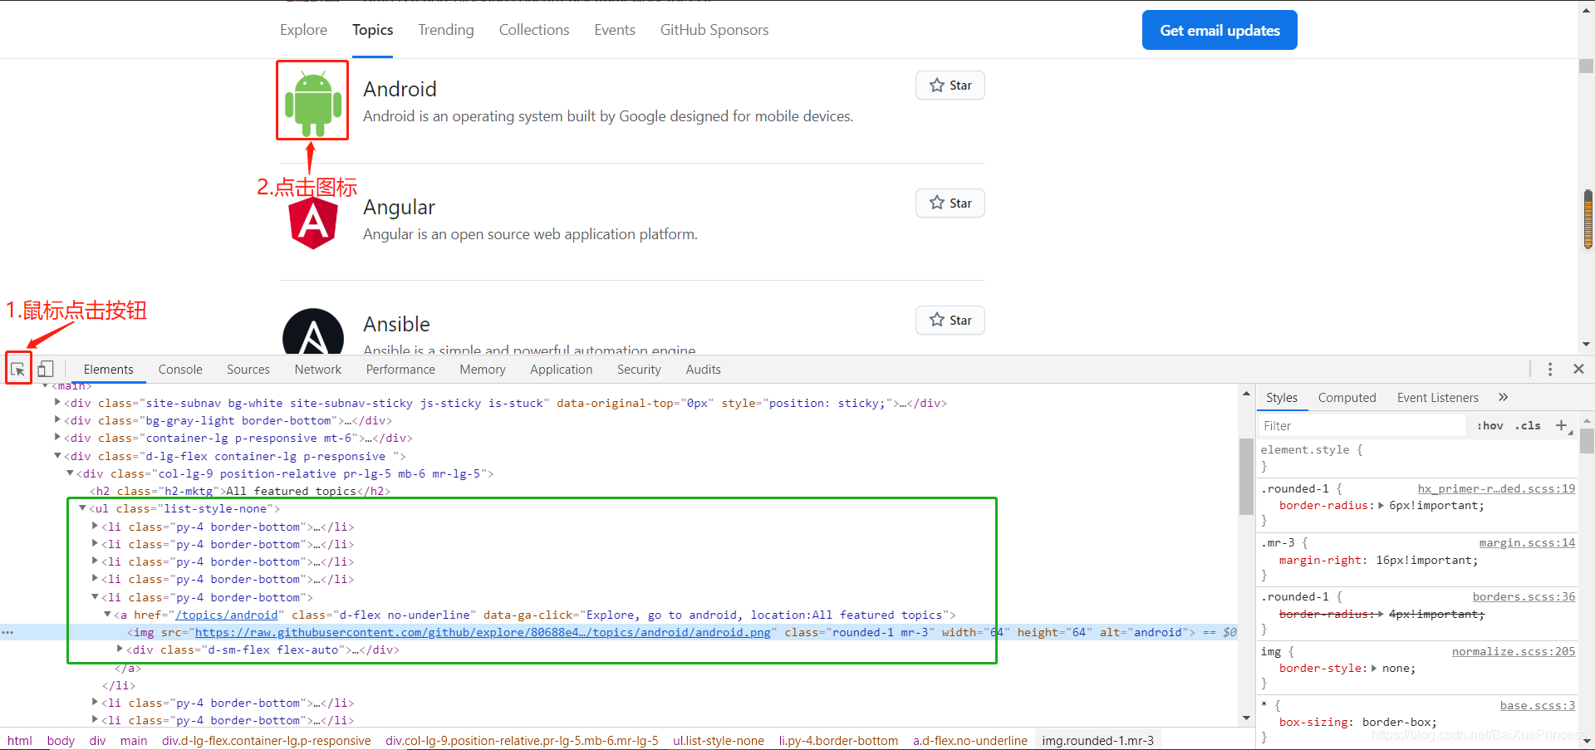Expand the bg-gray-light border-bottom div node
The width and height of the screenshot is (1595, 750).
click(57, 420)
